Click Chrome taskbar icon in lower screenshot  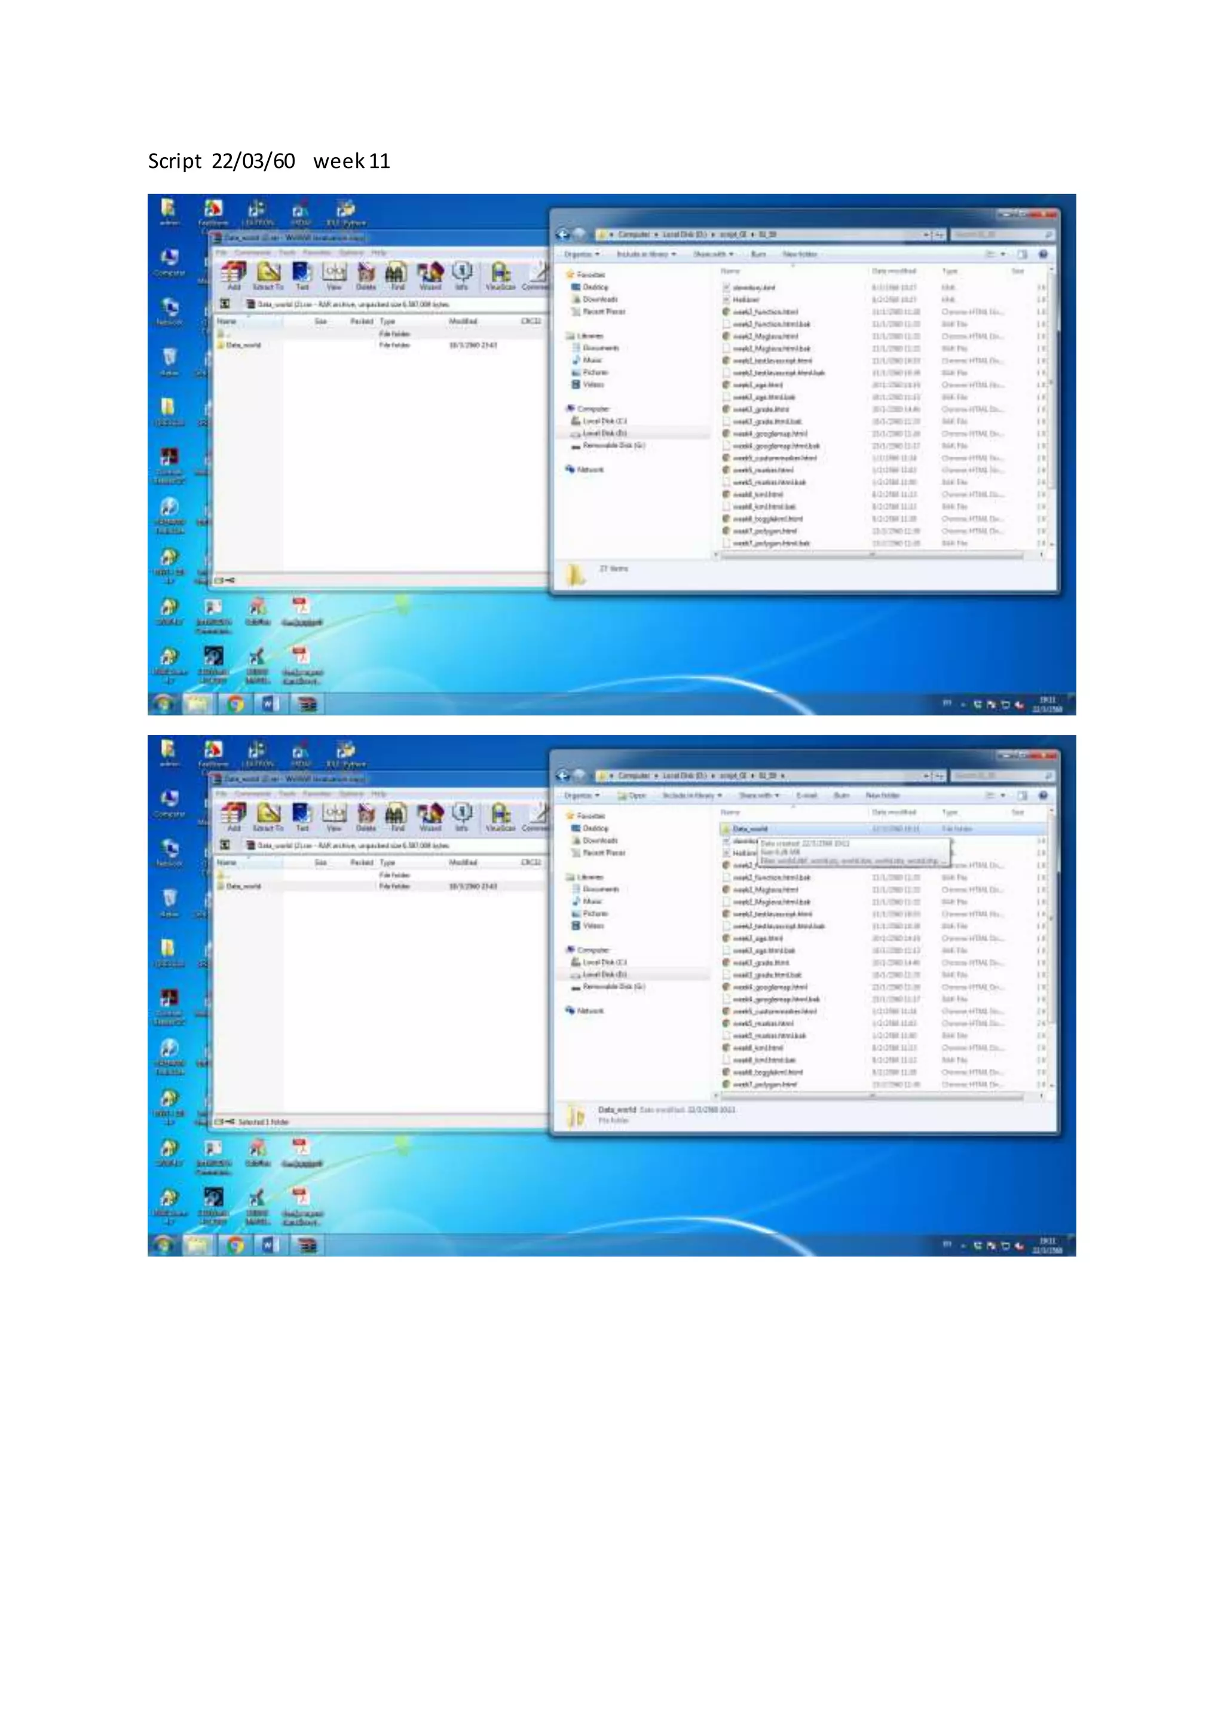[x=236, y=1246]
